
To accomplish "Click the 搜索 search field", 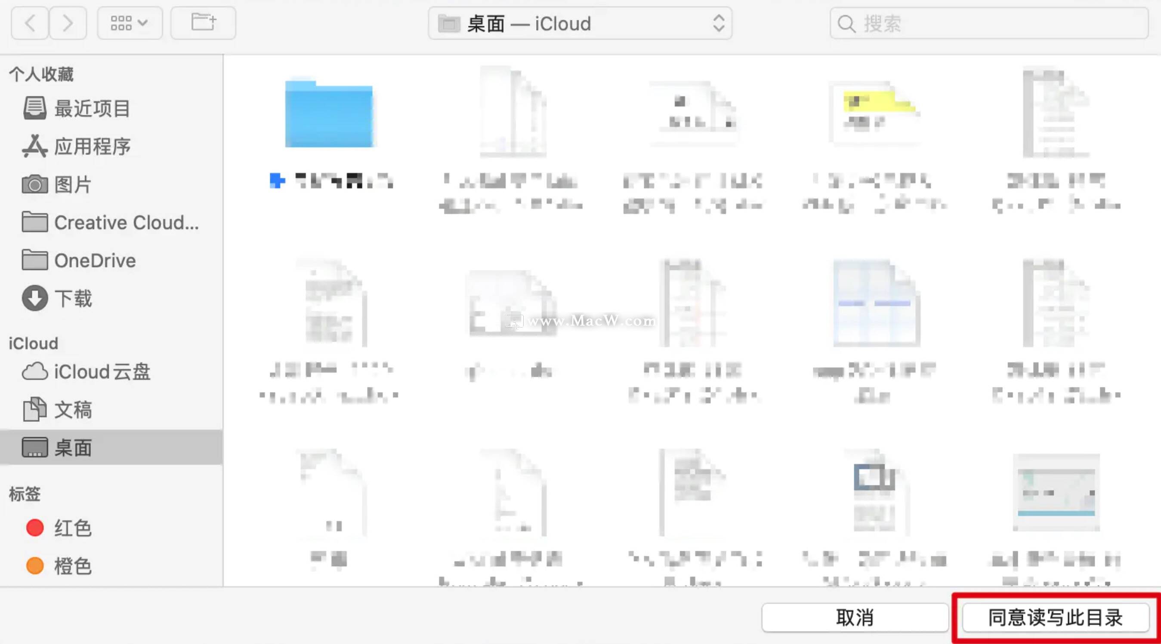I will tap(989, 23).
